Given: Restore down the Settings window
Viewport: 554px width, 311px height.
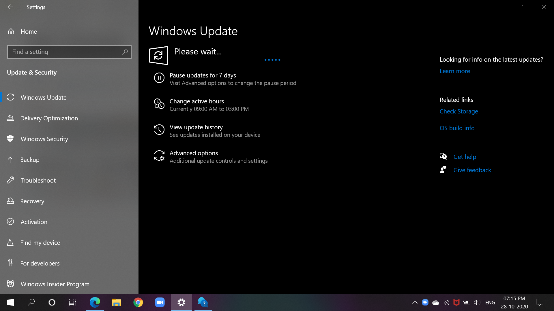Looking at the screenshot, I should pyautogui.click(x=524, y=7).
